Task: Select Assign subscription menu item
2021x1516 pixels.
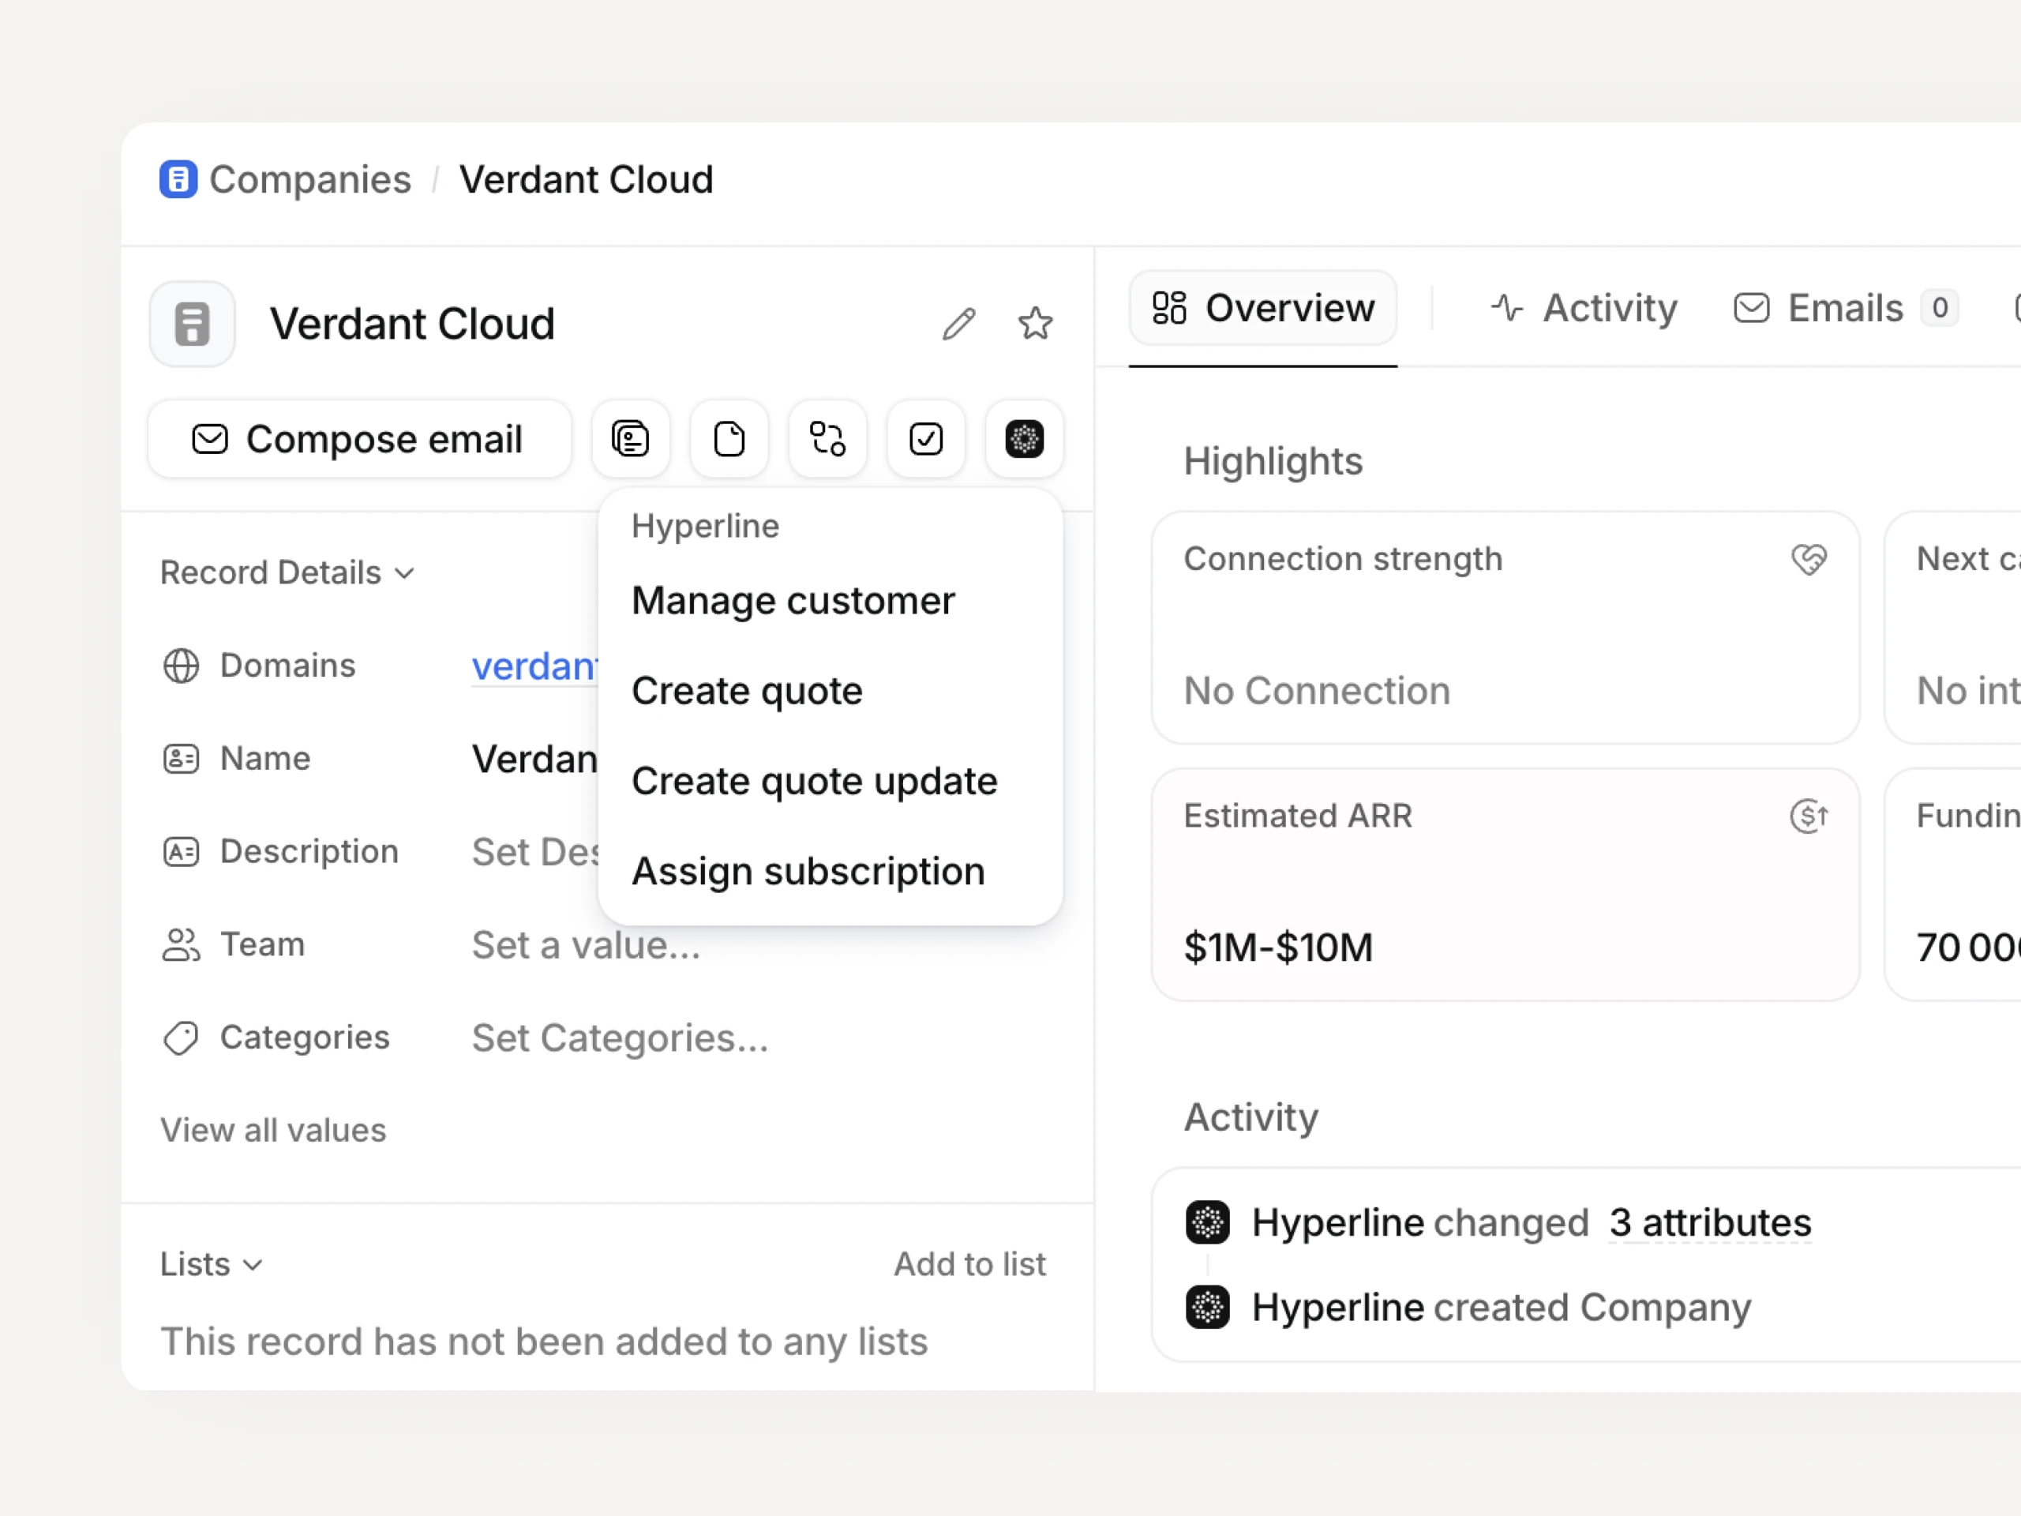Action: pos(830,872)
